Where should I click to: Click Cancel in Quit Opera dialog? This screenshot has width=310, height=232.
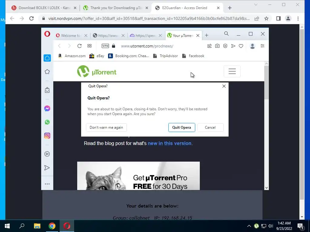coord(210,127)
